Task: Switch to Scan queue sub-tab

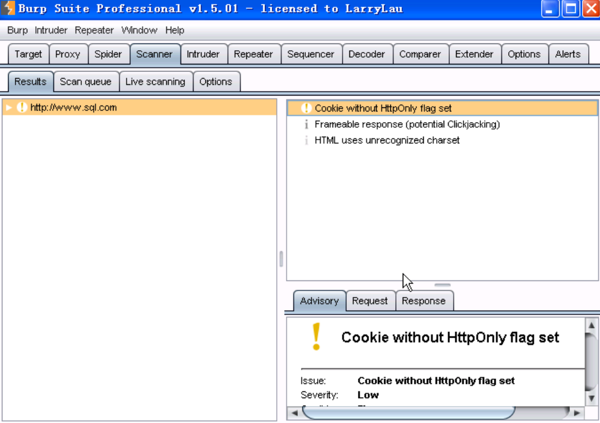Action: click(86, 82)
